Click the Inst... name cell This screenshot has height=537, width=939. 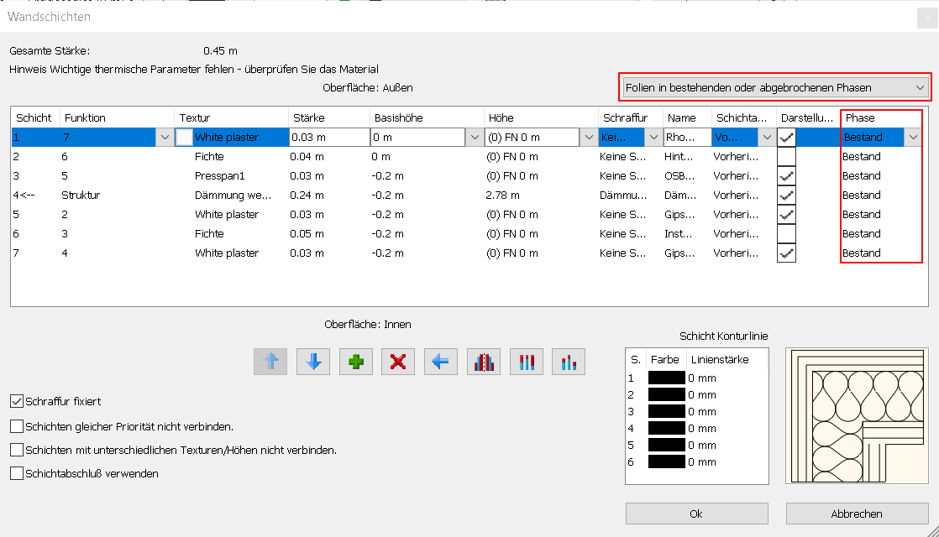click(679, 234)
